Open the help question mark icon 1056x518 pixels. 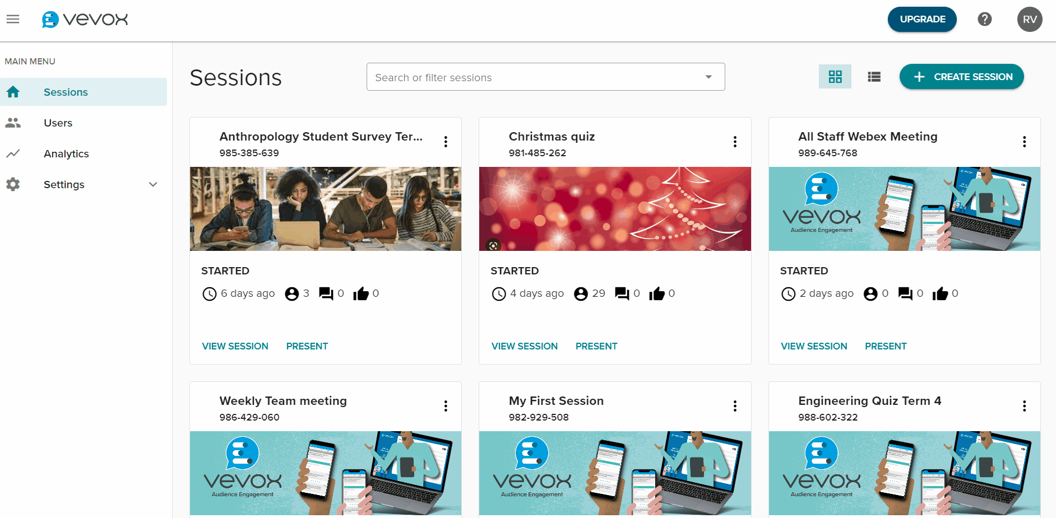(984, 19)
